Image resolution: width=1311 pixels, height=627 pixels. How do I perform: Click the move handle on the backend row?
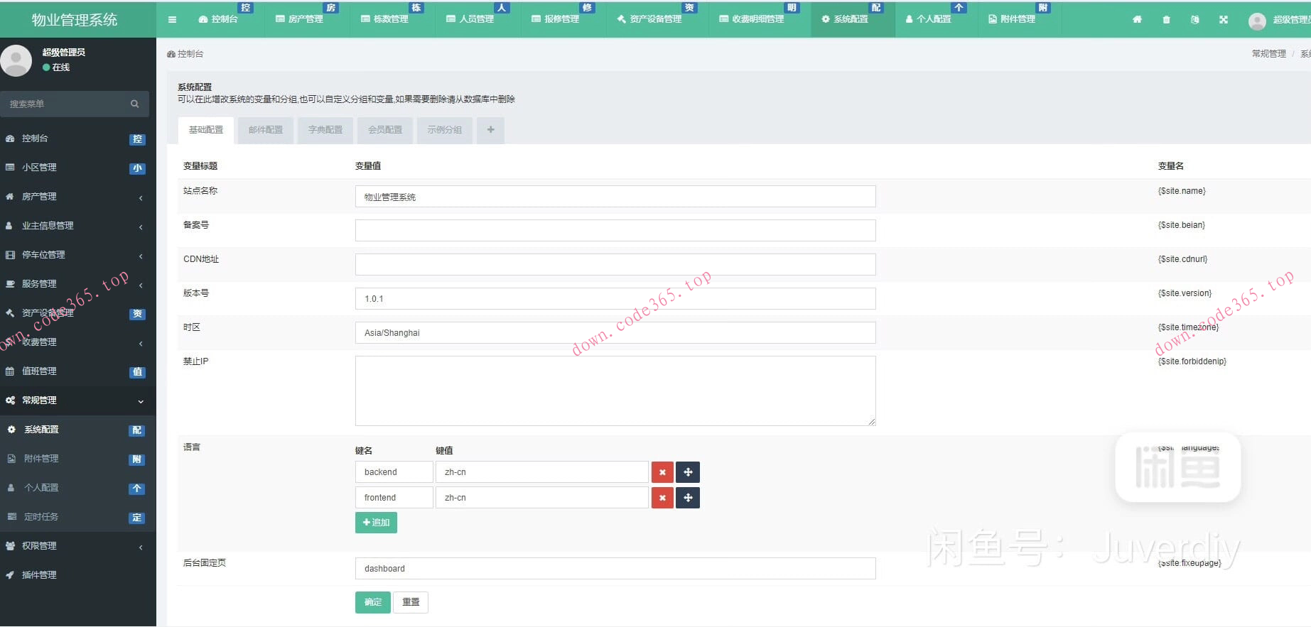click(688, 472)
